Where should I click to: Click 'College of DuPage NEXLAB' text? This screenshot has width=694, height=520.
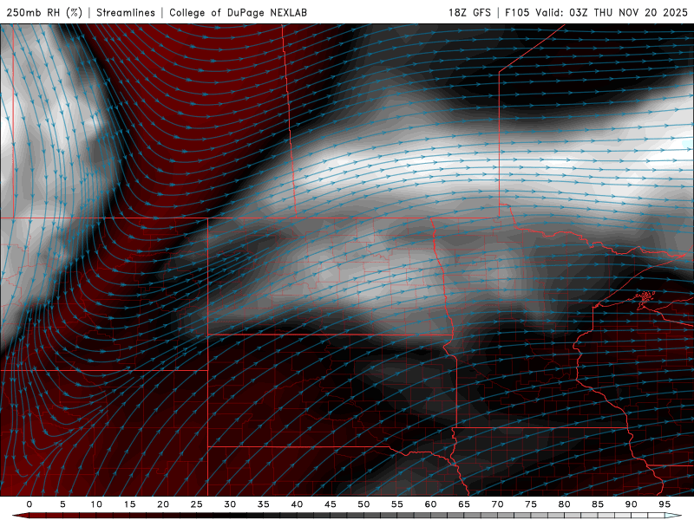coord(238,12)
